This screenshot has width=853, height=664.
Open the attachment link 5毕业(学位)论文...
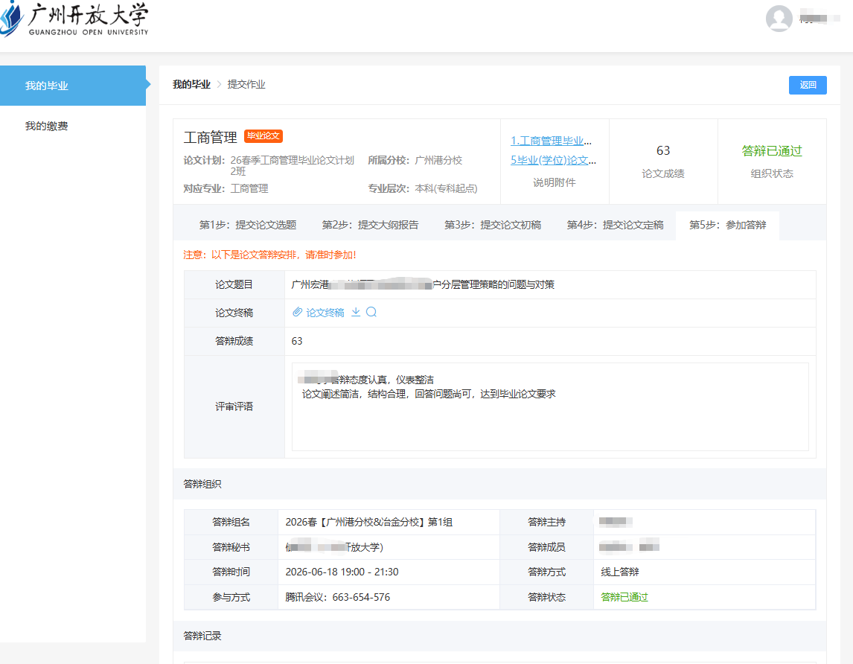pos(553,160)
